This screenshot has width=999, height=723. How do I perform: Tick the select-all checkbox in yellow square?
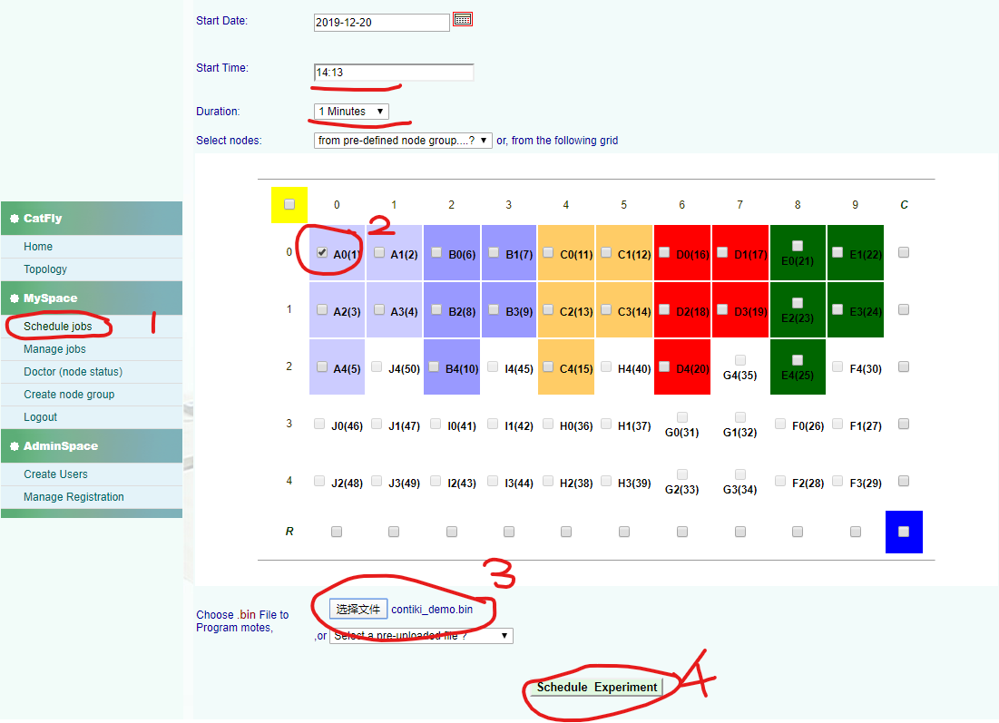tap(289, 204)
